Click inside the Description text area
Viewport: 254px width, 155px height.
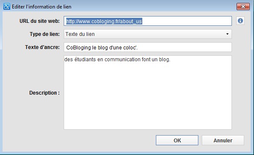pyautogui.click(x=147, y=92)
